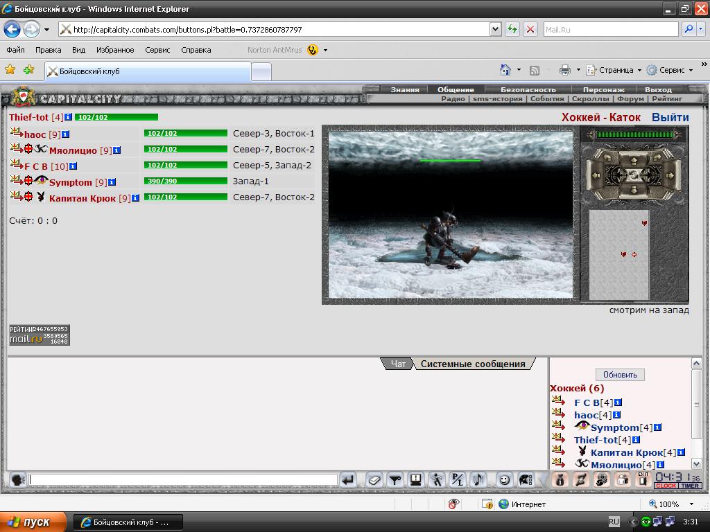The height and width of the screenshot is (532, 710).
Task: Click the Обновить button
Action: click(x=620, y=375)
